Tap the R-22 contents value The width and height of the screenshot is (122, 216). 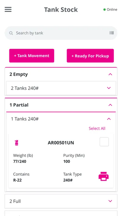click(17, 180)
